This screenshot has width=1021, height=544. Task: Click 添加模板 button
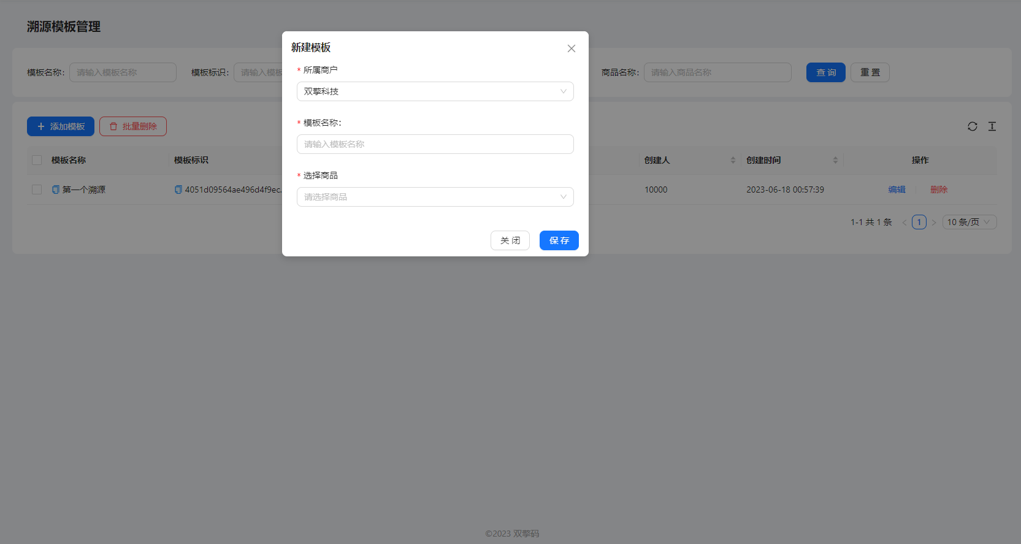61,126
